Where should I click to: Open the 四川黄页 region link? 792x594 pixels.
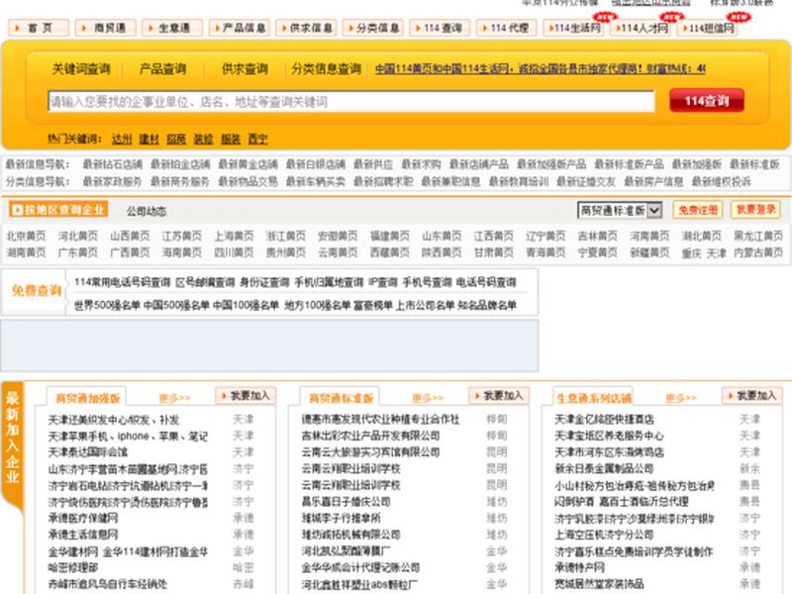click(234, 252)
